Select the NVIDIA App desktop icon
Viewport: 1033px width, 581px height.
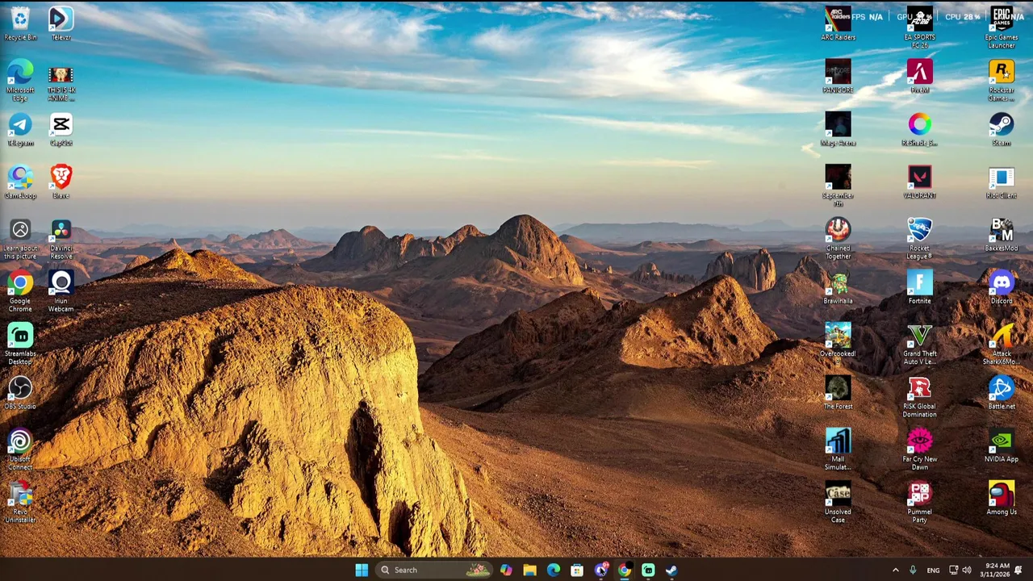pos(1002,445)
